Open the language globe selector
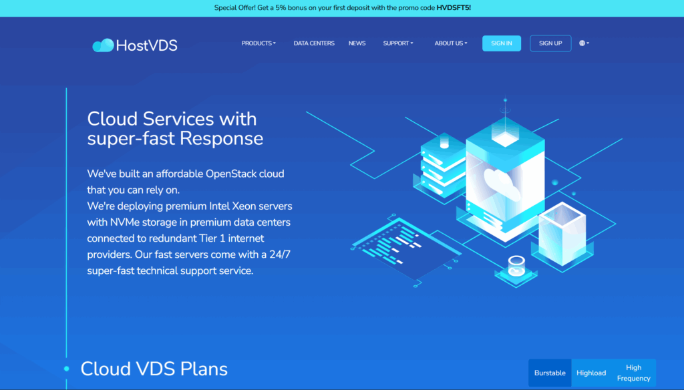Screen dimensions: 684x390 coord(584,43)
